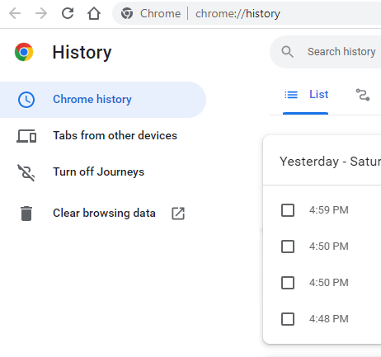
Task: Check the box for the first 4:50 PM entry
Action: pyautogui.click(x=288, y=247)
